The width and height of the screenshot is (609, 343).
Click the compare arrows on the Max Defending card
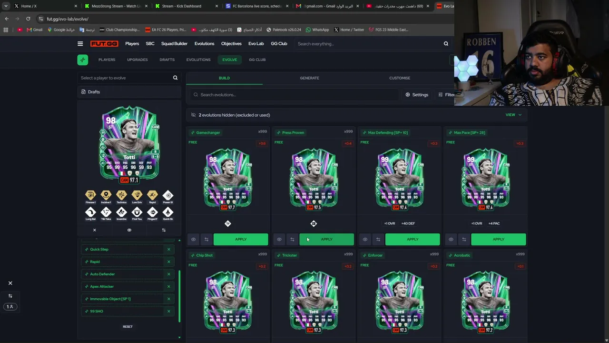(378, 239)
